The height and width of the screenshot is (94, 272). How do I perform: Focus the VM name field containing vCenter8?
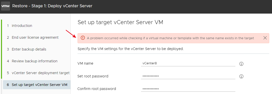[188, 63]
